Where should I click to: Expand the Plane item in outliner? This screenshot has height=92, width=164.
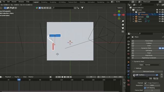click(133, 21)
